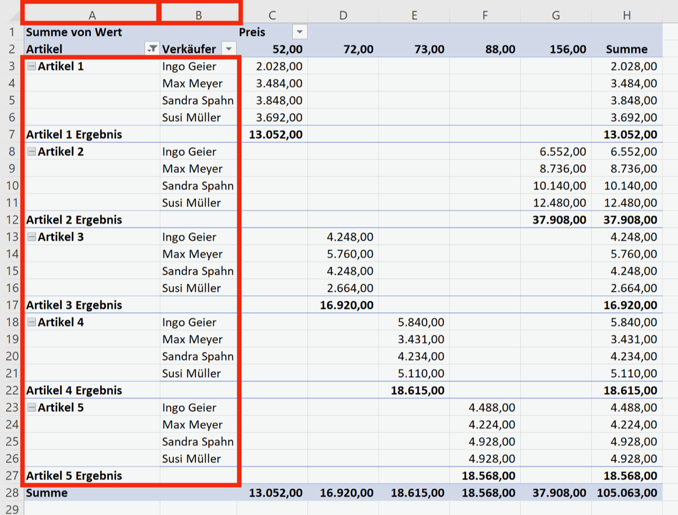Collapse the Artikel 5 group

(32, 407)
